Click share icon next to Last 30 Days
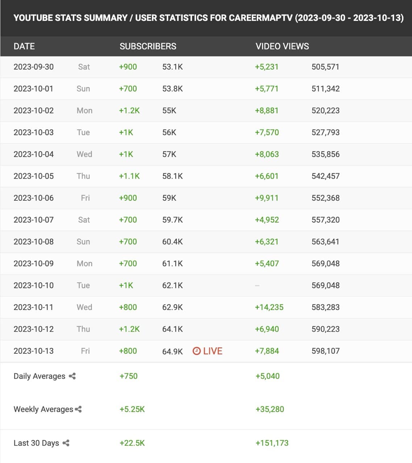 [66, 443]
